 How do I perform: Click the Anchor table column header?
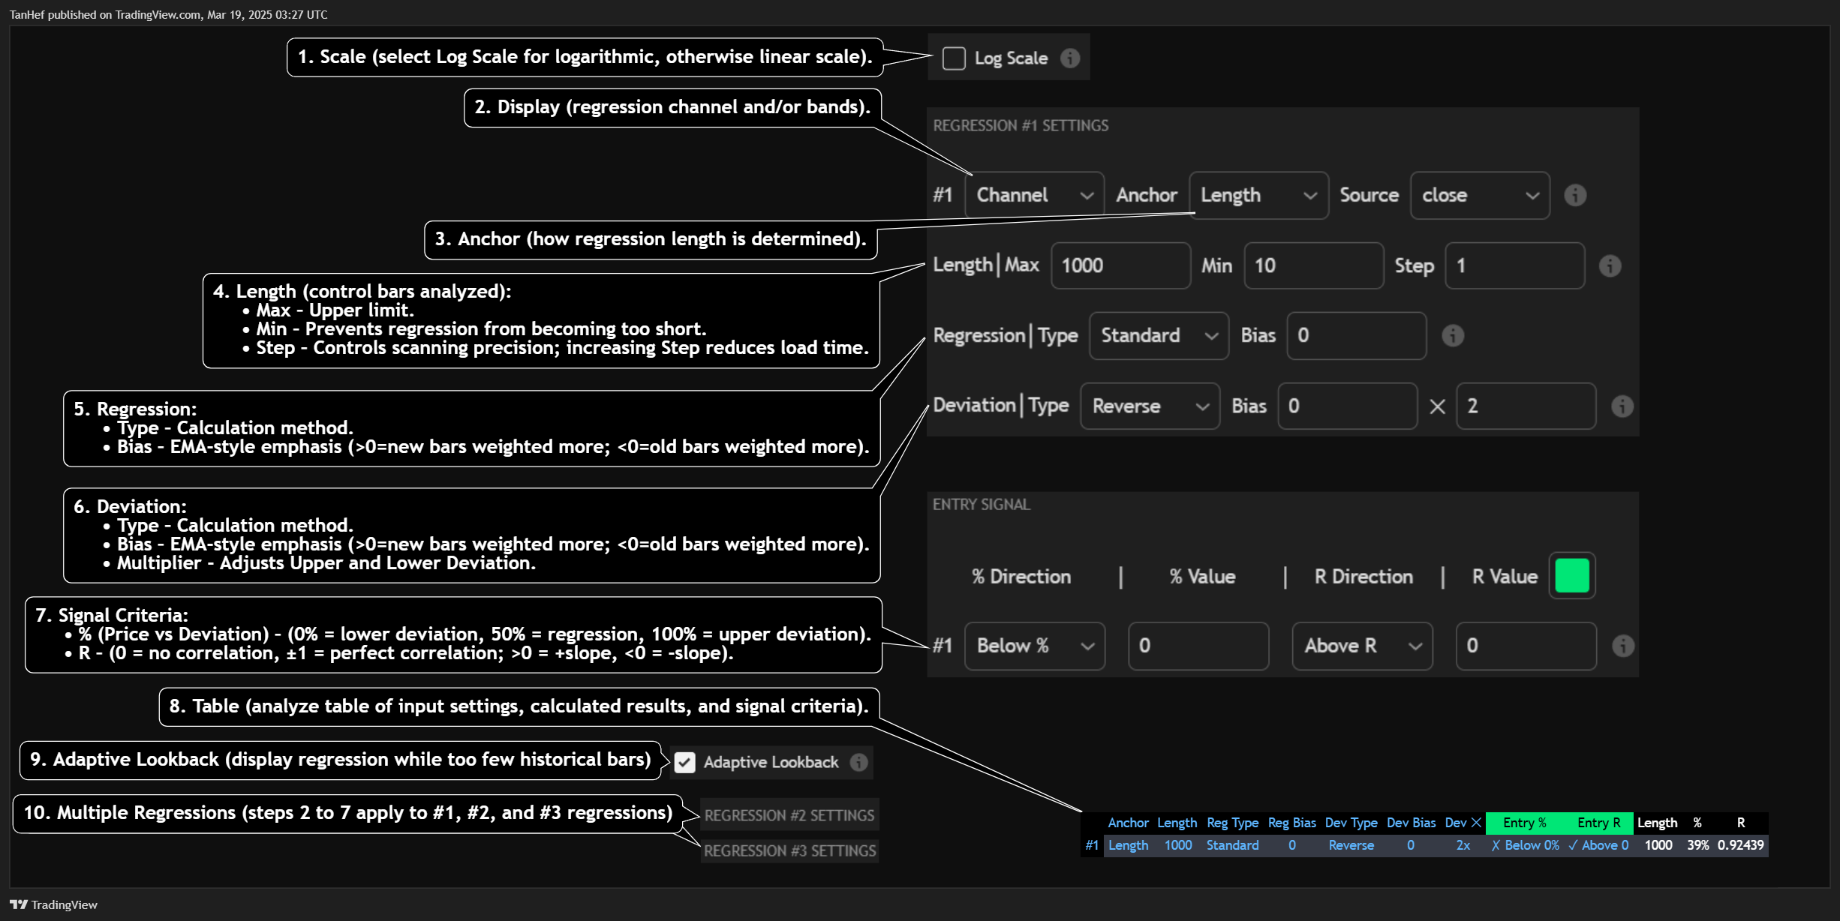tap(1128, 823)
